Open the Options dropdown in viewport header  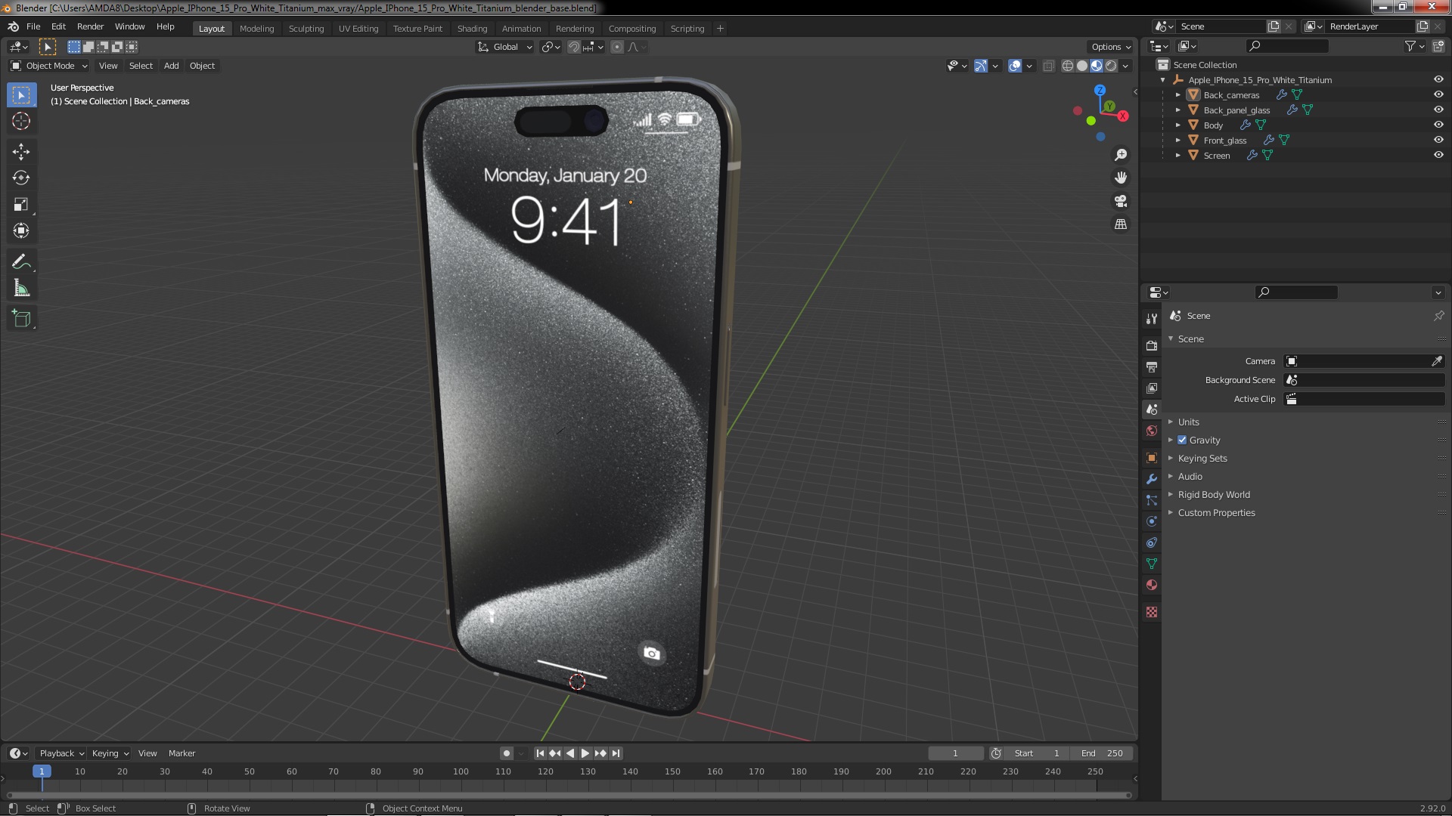(x=1111, y=47)
